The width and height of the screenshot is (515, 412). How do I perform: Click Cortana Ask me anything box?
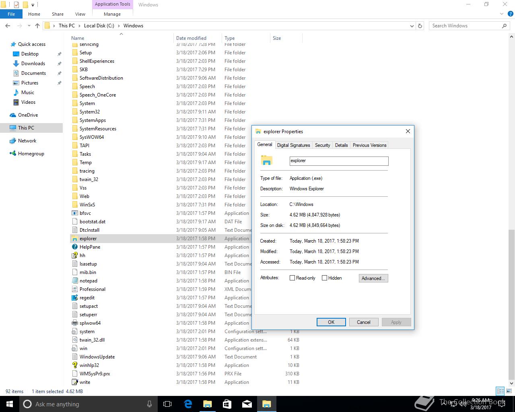(x=88, y=404)
